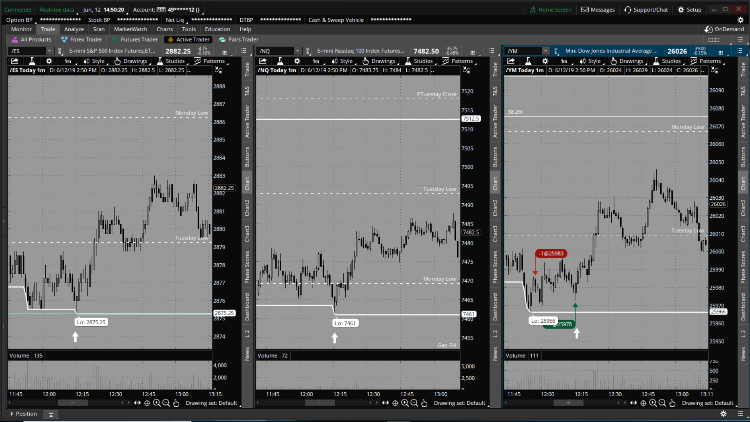The image size is (750, 422).
Task: Click the /NQ chart horizontal scrollbar thumb
Action: coord(320,402)
